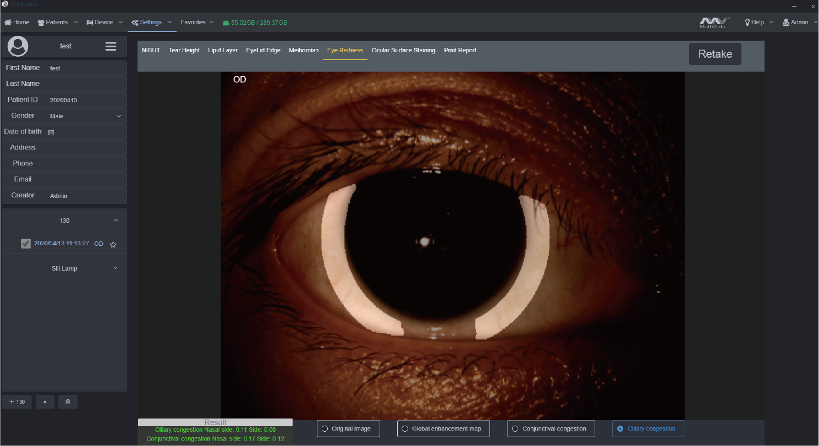Click the trash delete icon

[x=68, y=402]
